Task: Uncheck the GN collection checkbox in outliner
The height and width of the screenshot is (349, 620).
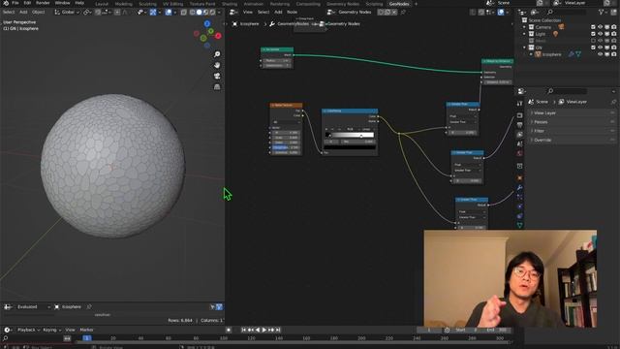Action: tap(593, 48)
